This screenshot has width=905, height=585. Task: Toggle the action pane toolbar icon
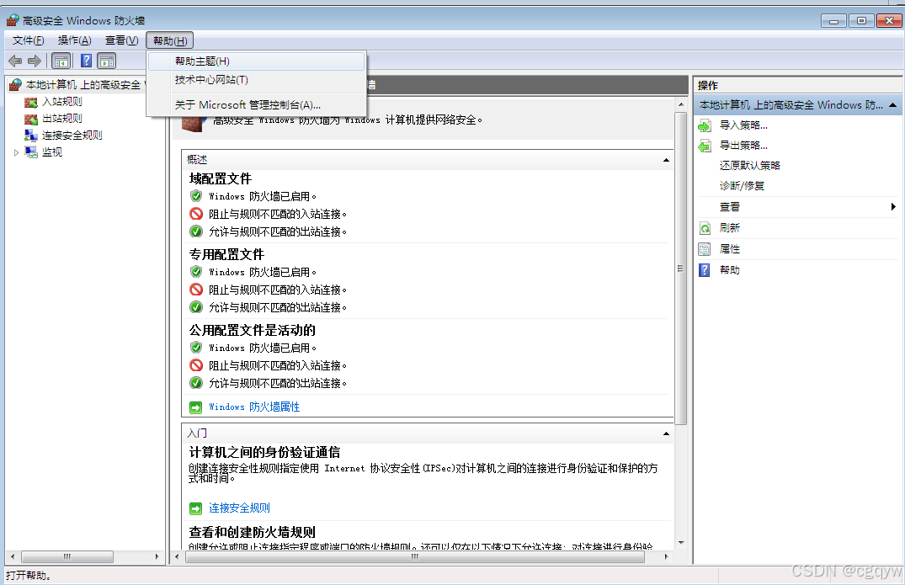pyautogui.click(x=107, y=61)
